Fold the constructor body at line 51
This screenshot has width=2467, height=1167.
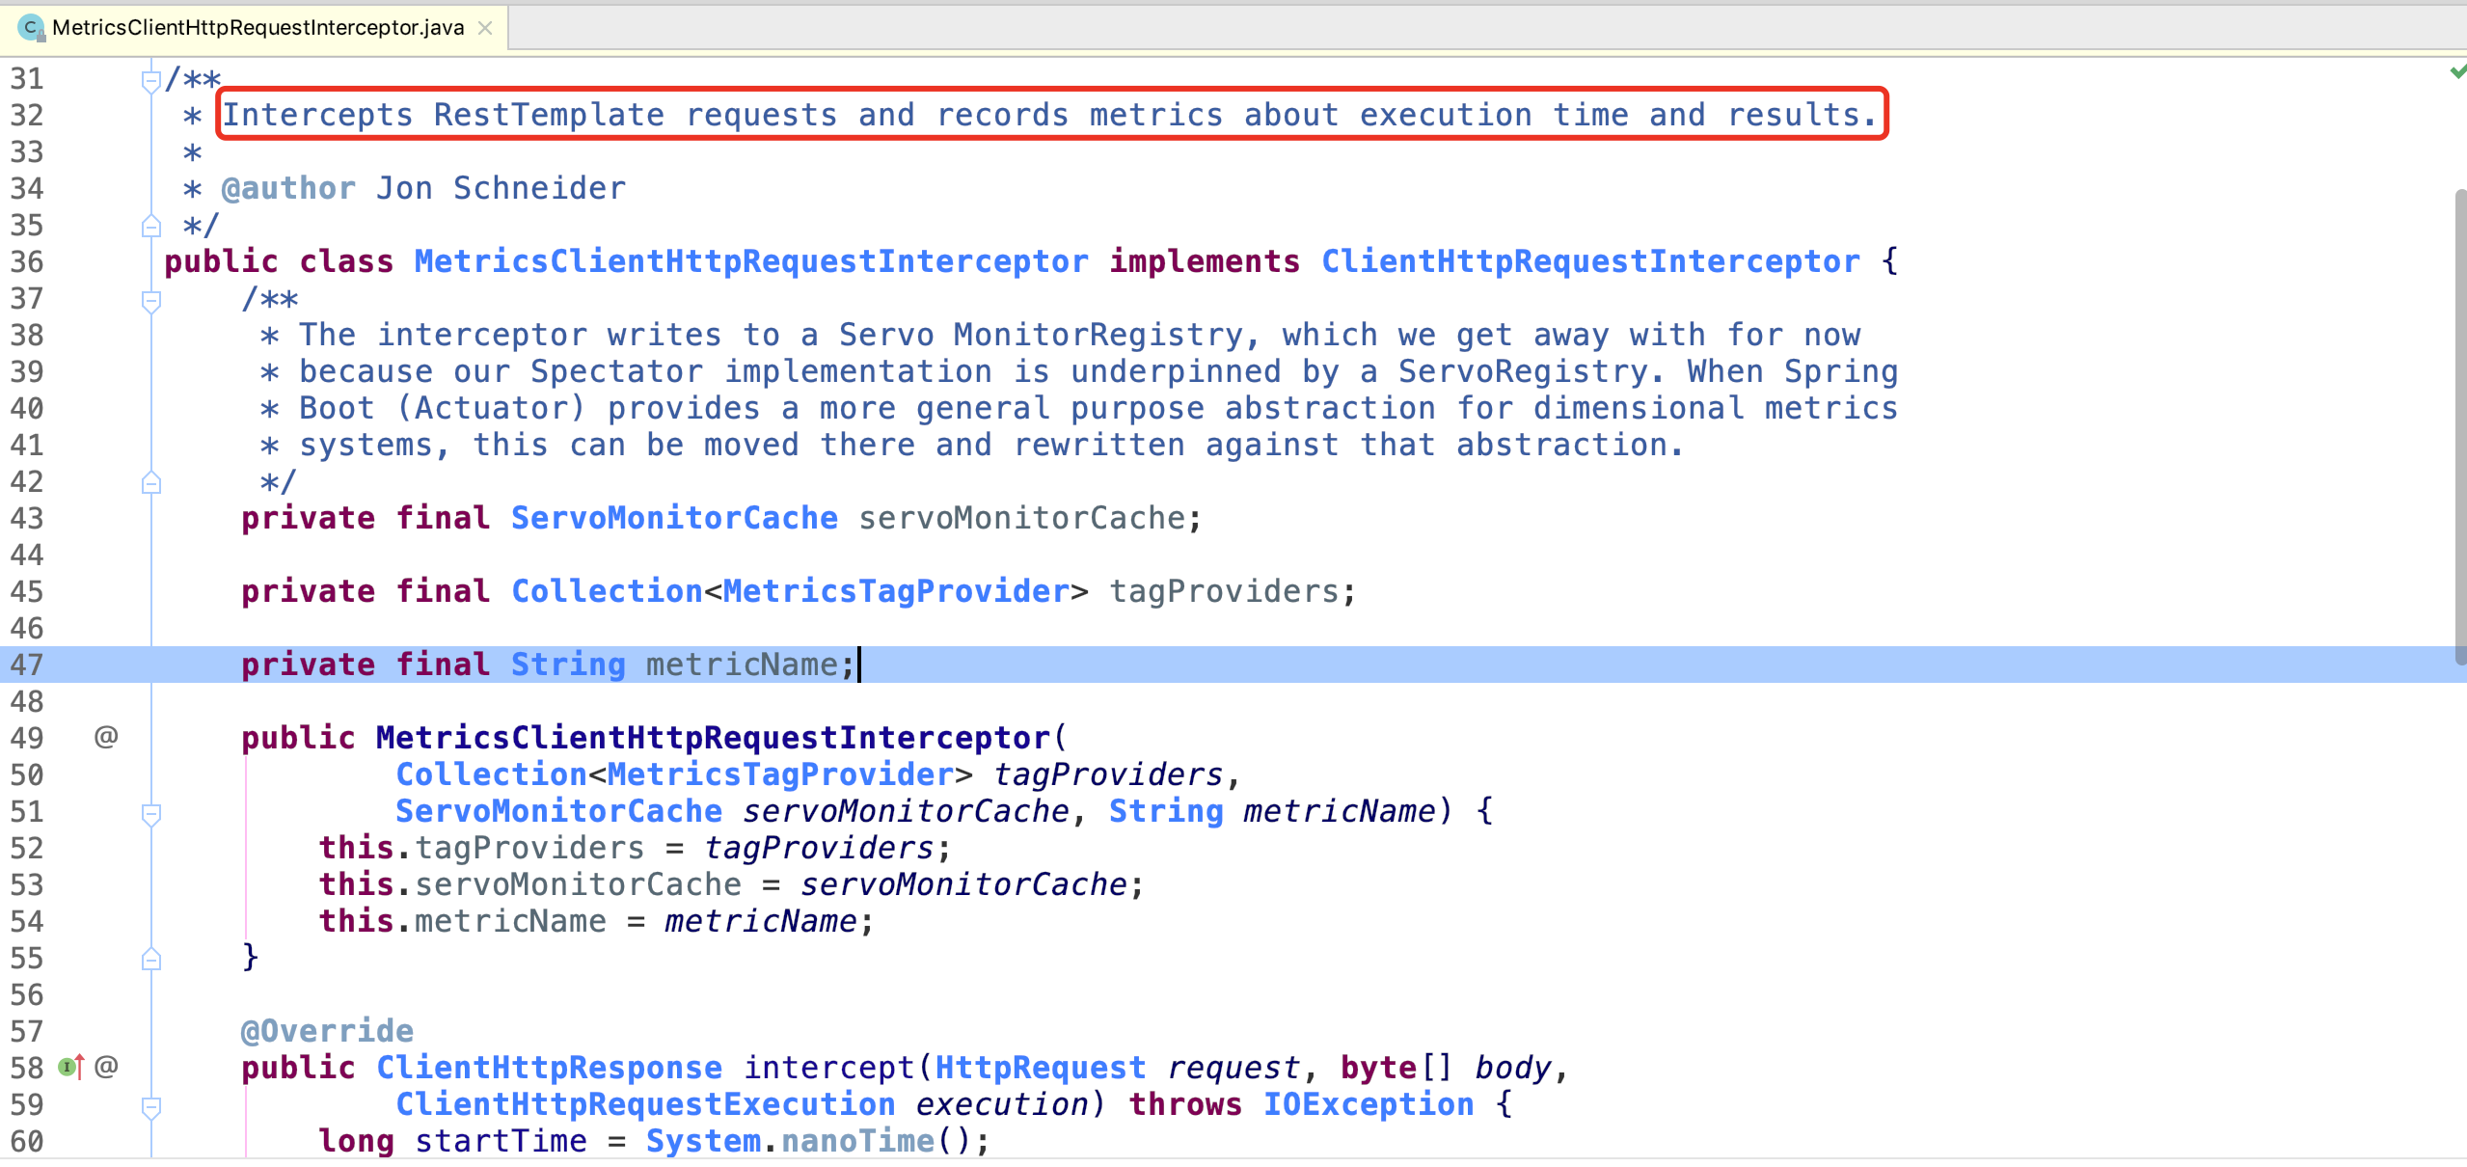(x=150, y=813)
